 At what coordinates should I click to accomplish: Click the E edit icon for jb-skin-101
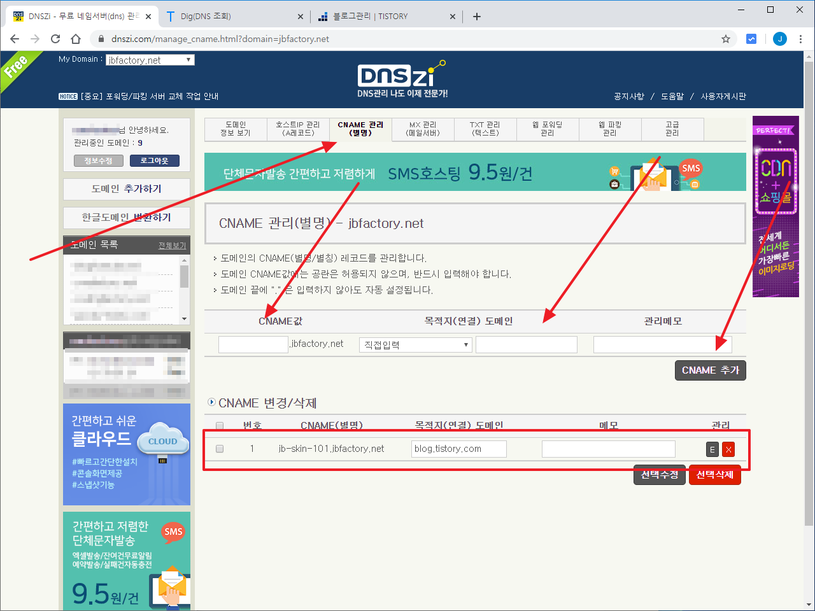click(x=712, y=449)
